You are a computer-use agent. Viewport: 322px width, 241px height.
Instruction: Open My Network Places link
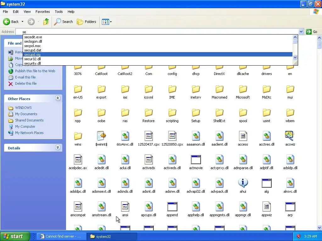click(29, 133)
